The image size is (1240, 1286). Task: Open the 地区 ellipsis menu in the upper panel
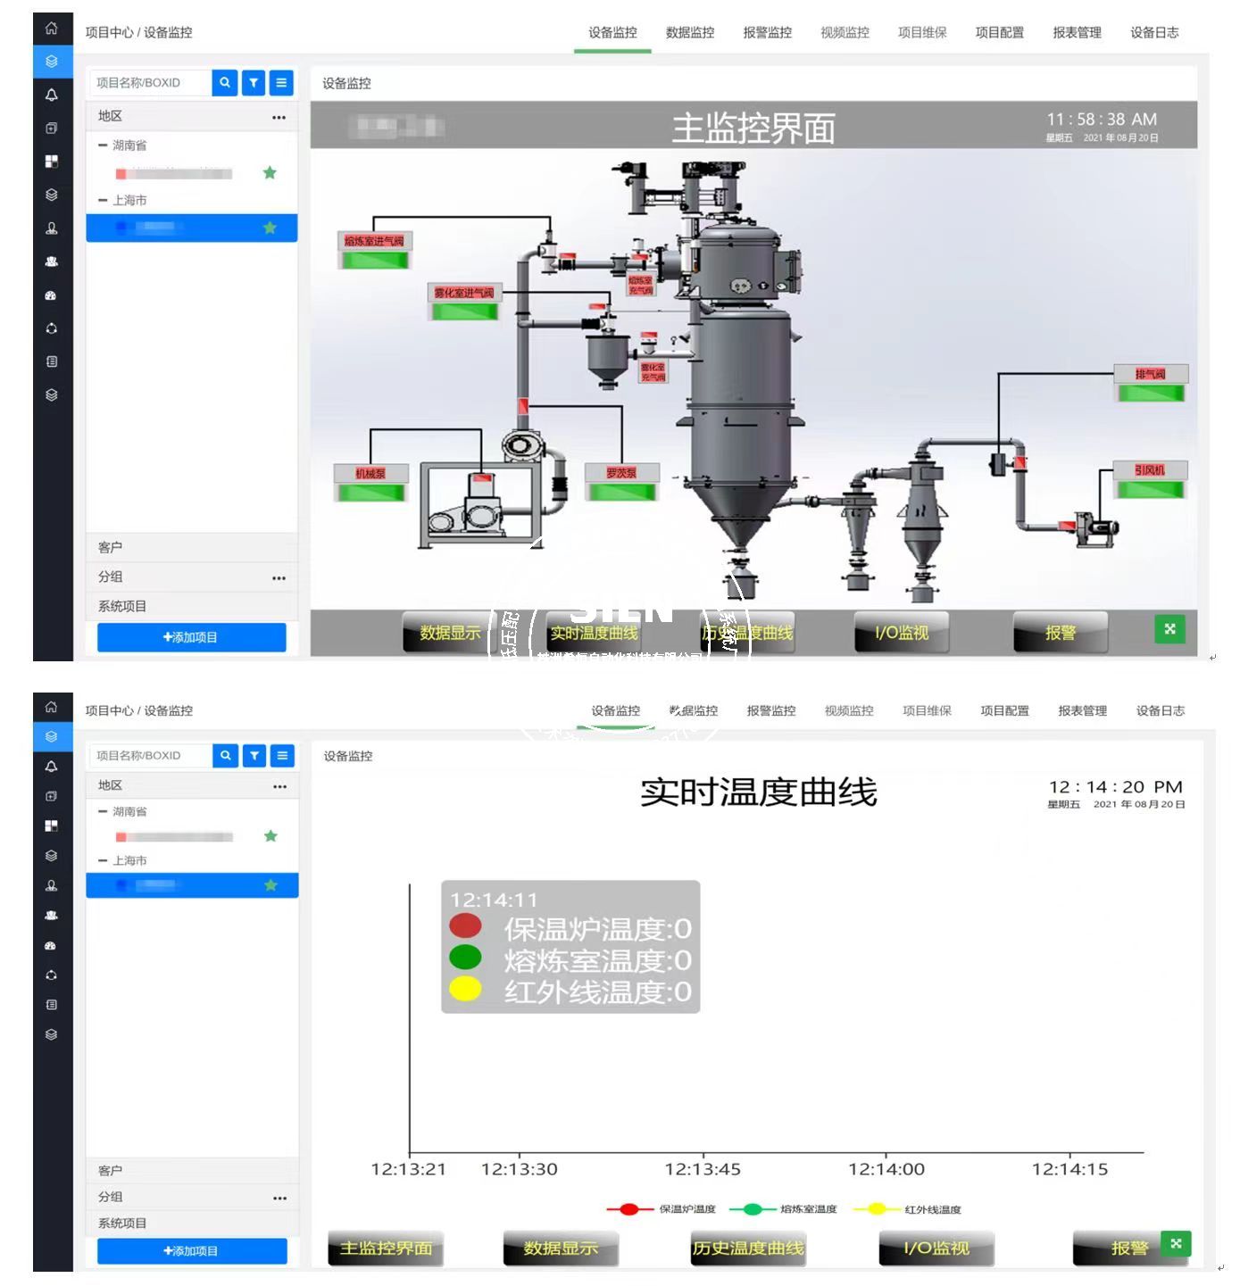point(279,117)
